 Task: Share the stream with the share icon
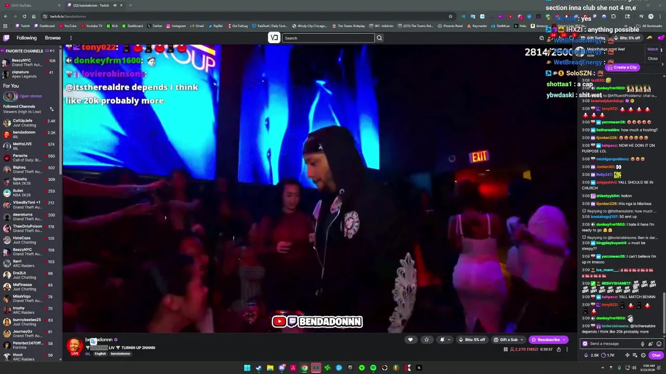(559, 350)
